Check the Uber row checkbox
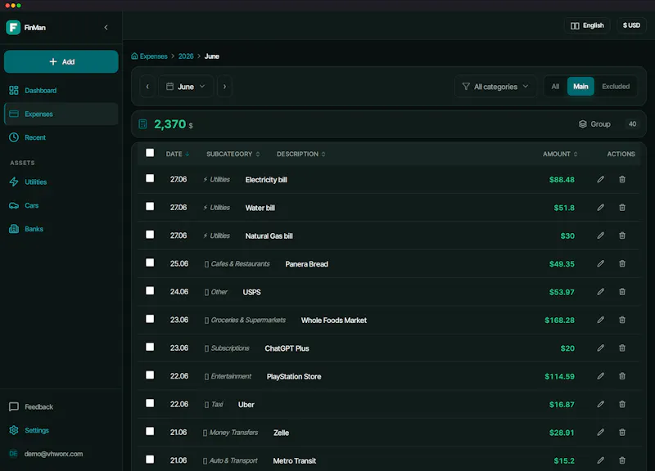655x471 pixels. (150, 403)
